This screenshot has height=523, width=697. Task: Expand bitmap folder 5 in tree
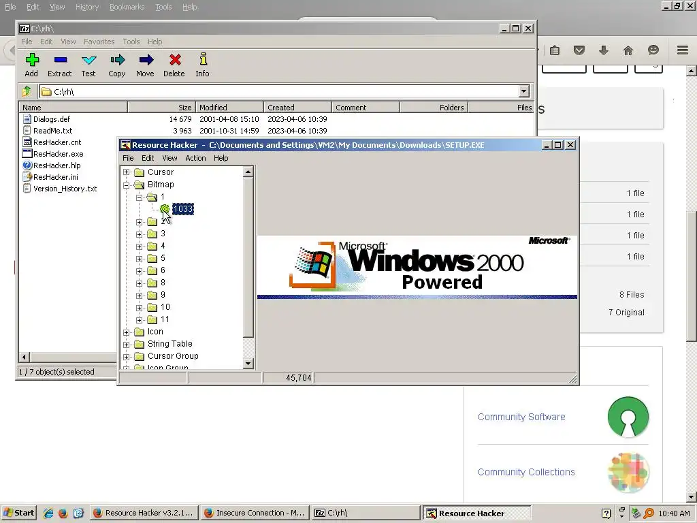(x=139, y=258)
